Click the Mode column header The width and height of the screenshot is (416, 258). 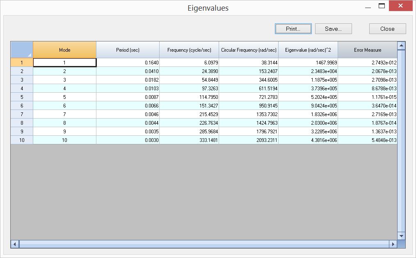(x=64, y=49)
